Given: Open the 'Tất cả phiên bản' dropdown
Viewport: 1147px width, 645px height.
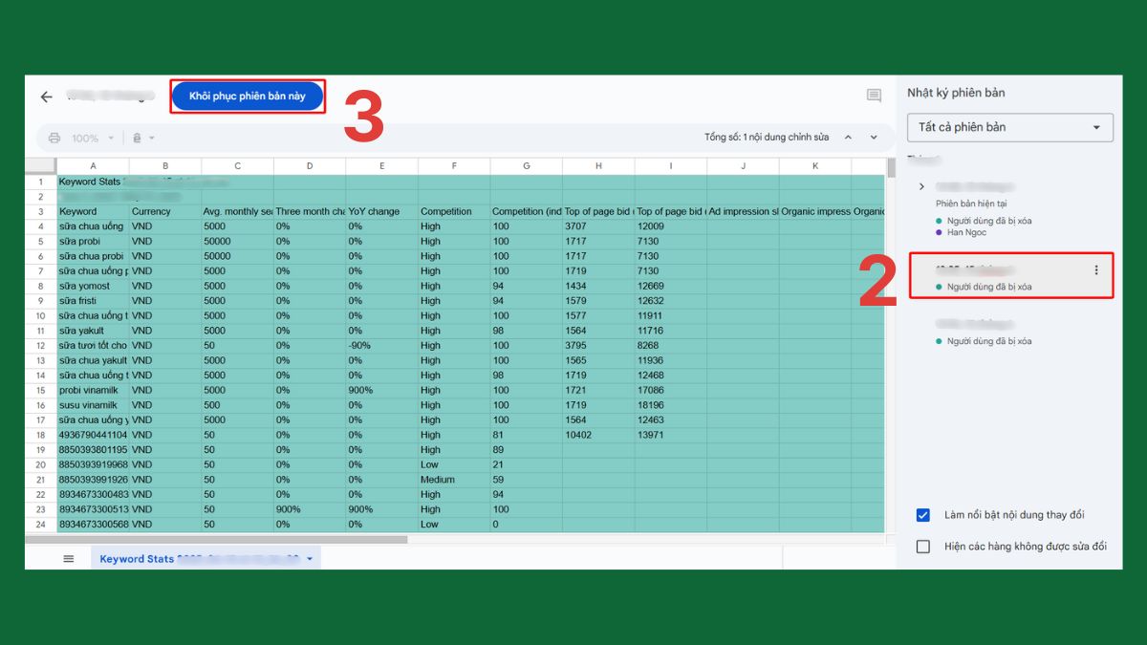Looking at the screenshot, I should [x=1009, y=126].
